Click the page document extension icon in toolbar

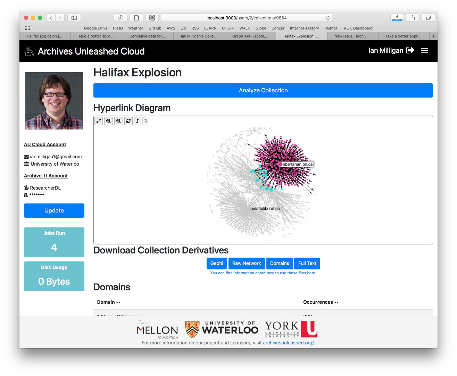point(136,18)
